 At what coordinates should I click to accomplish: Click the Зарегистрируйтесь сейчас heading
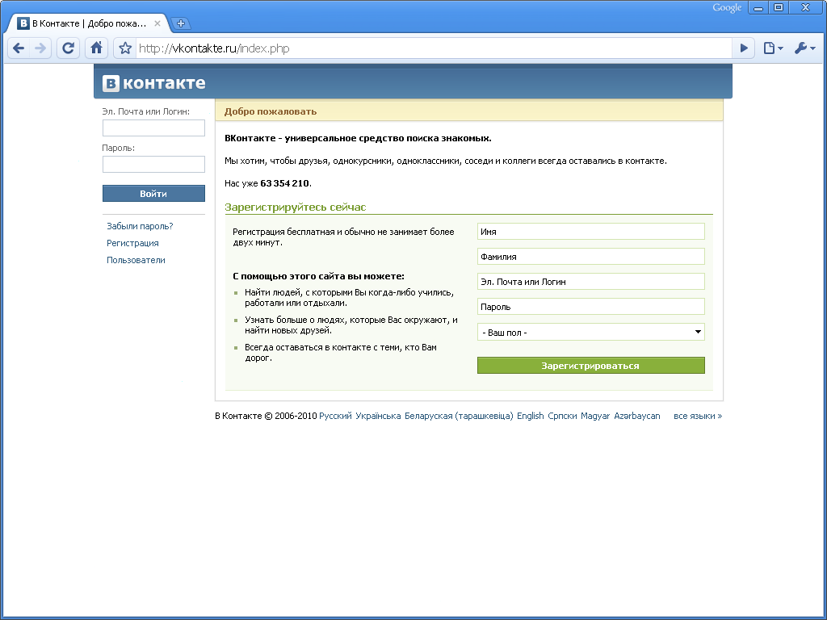click(x=296, y=207)
